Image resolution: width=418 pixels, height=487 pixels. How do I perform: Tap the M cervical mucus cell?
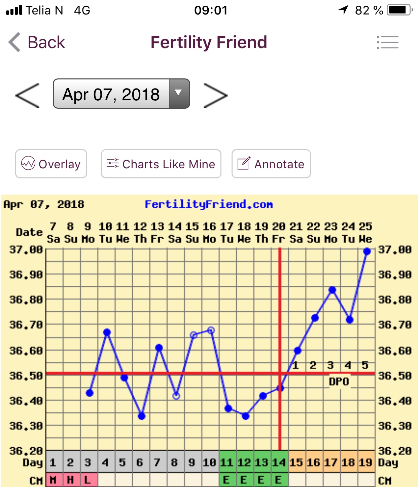tap(53, 480)
